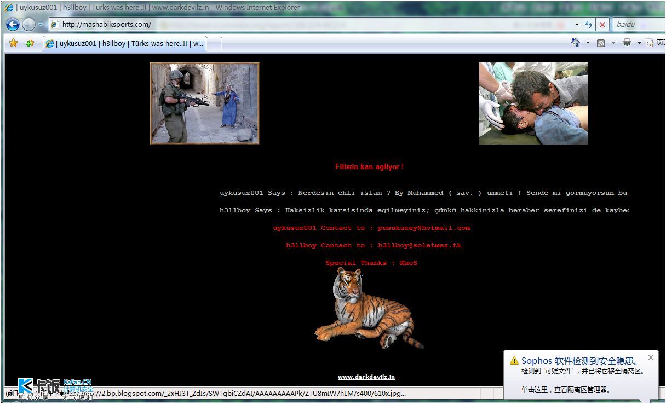Close the Sophos security alert popup
This screenshot has width=666, height=404.
click(651, 357)
